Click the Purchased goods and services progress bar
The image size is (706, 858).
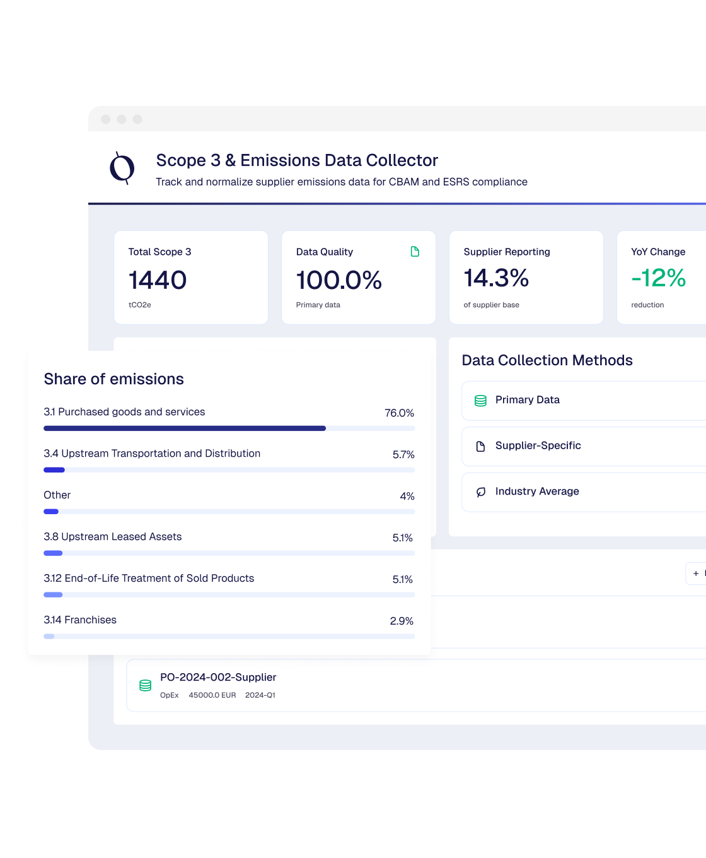[x=229, y=428]
